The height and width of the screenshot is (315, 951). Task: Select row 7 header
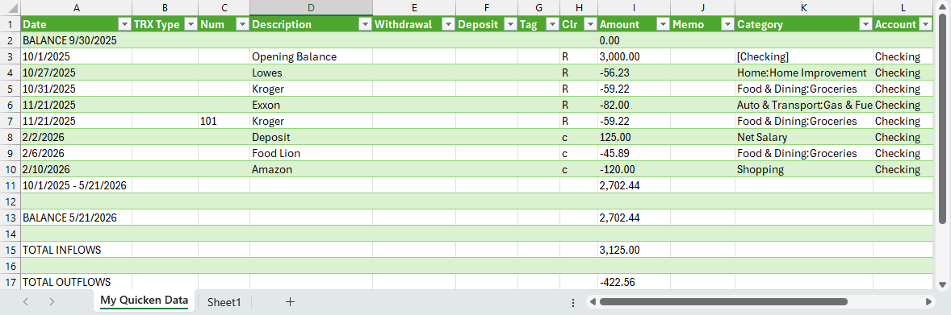coord(10,121)
